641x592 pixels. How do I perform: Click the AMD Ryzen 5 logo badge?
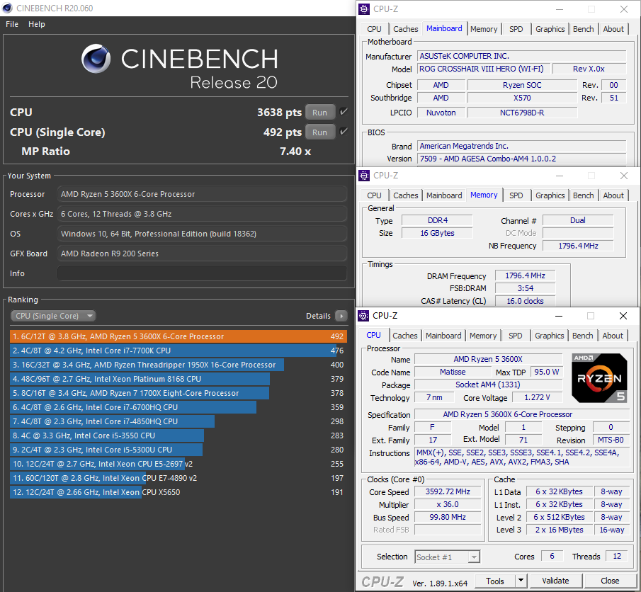599,378
